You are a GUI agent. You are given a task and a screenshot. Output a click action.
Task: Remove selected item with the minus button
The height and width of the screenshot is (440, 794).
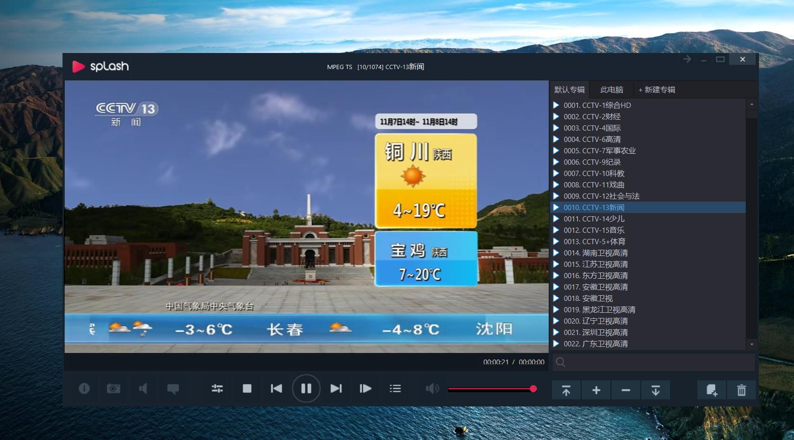[x=626, y=390]
